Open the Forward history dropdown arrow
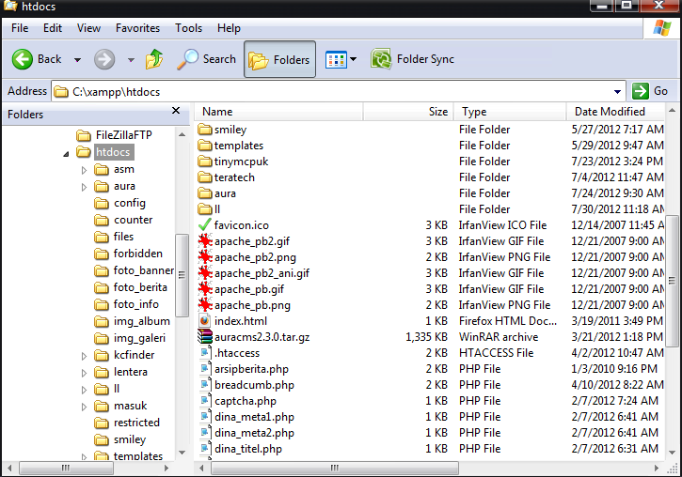682x477 pixels. point(131,60)
